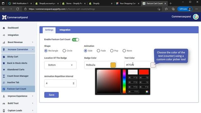Click the browser back arrow

coord(4,9)
